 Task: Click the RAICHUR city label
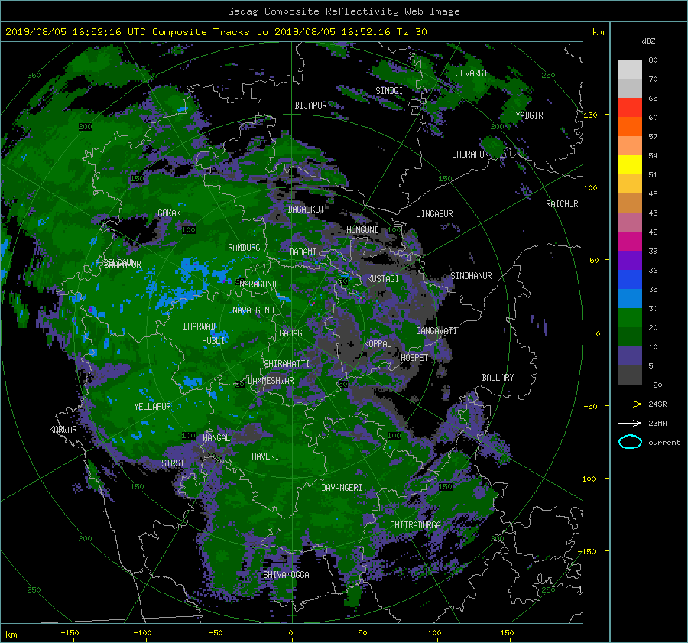(x=562, y=204)
